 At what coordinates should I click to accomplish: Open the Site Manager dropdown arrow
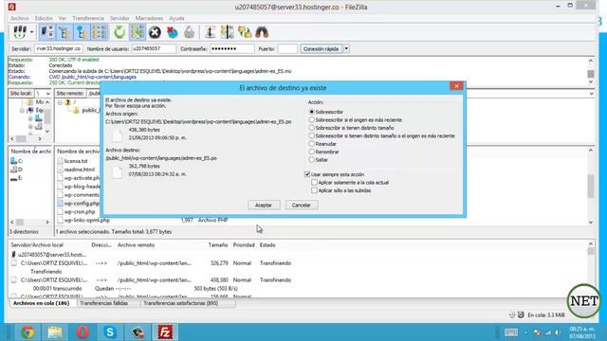(x=31, y=32)
